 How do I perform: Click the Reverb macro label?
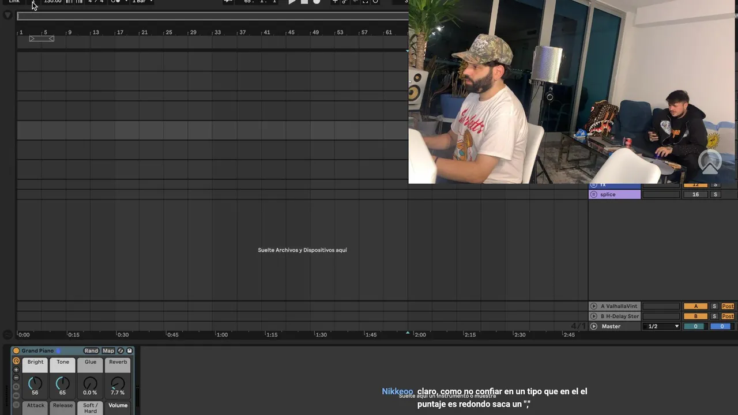[118, 362]
